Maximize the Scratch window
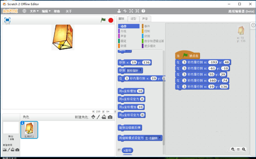 coord(240,4)
